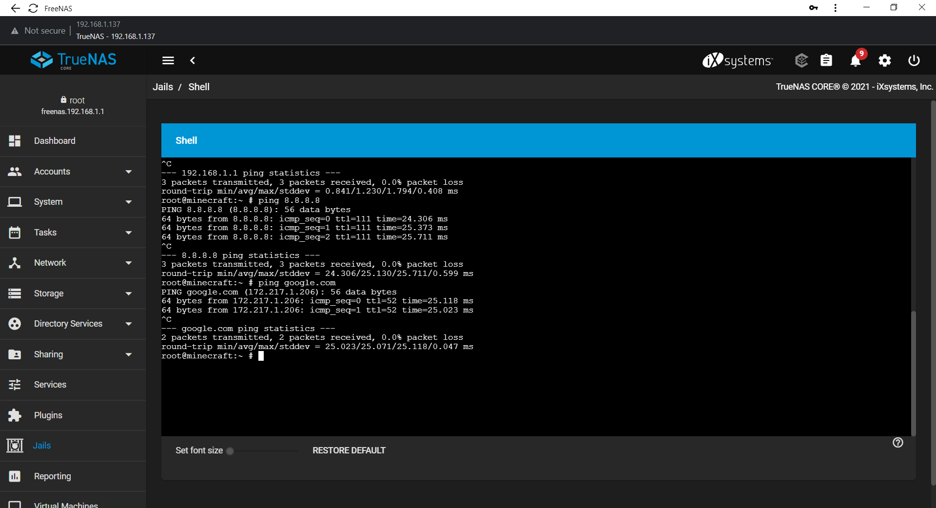The height and width of the screenshot is (508, 936).
Task: Click the Plugins puzzle piece icon
Action: [x=15, y=415]
